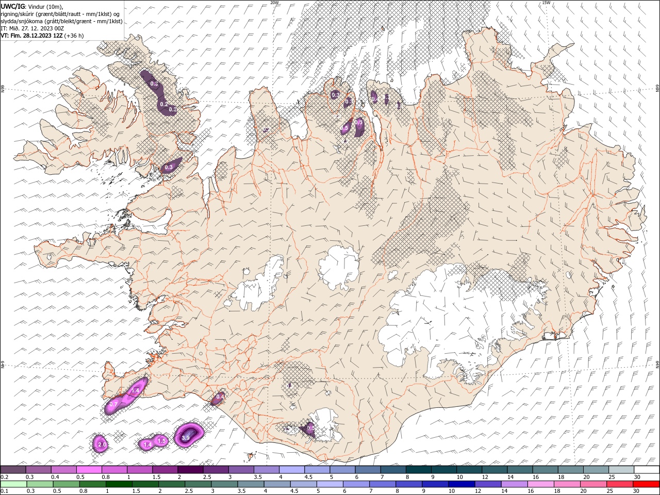Pick the lavender 4 snow scale swatch
This screenshot has width=660, height=495.
(291, 470)
